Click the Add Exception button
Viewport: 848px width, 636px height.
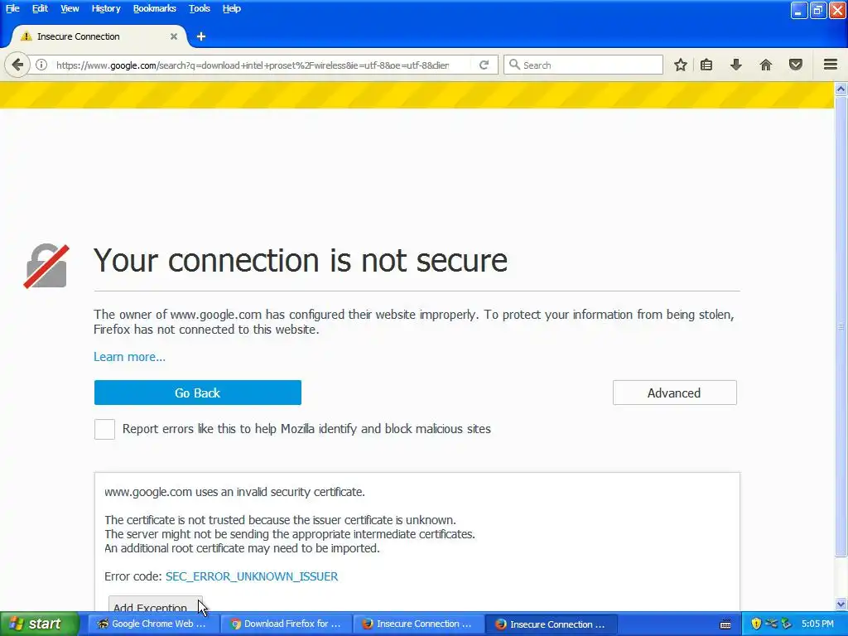(x=155, y=605)
